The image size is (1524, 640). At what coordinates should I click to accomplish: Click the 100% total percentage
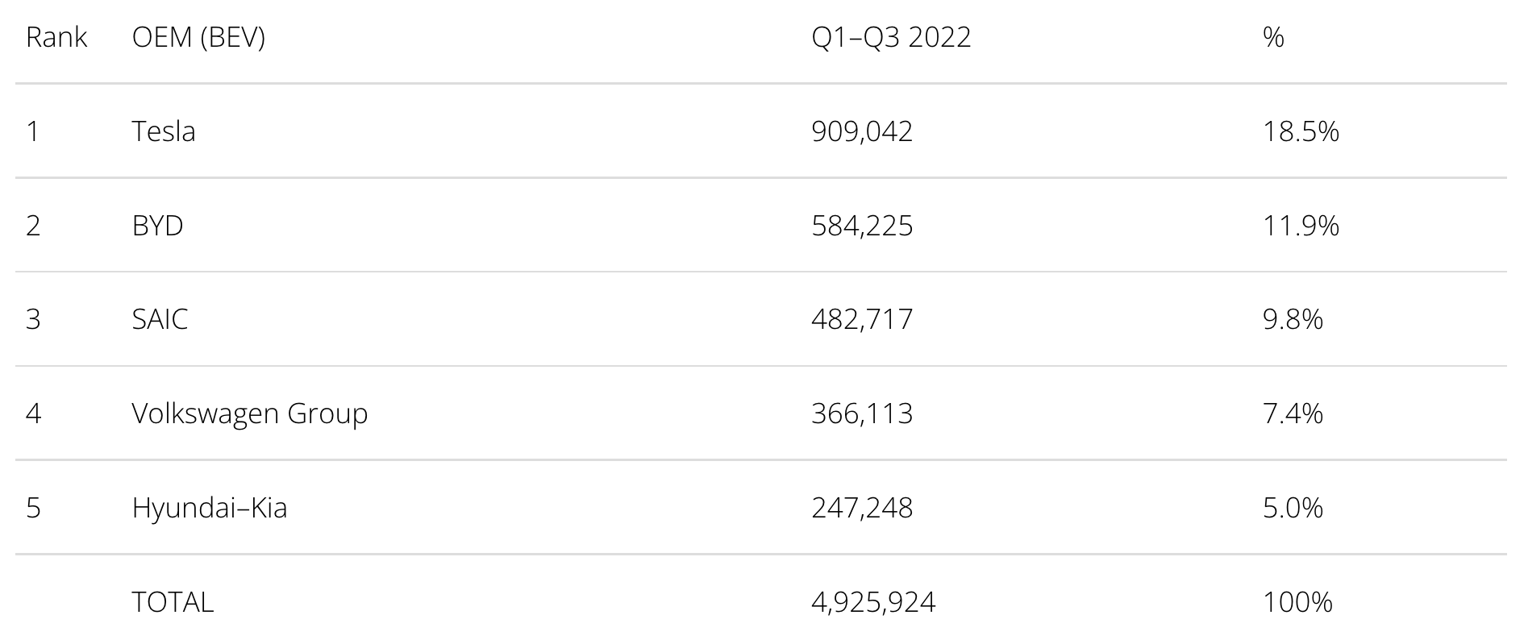(x=1297, y=603)
